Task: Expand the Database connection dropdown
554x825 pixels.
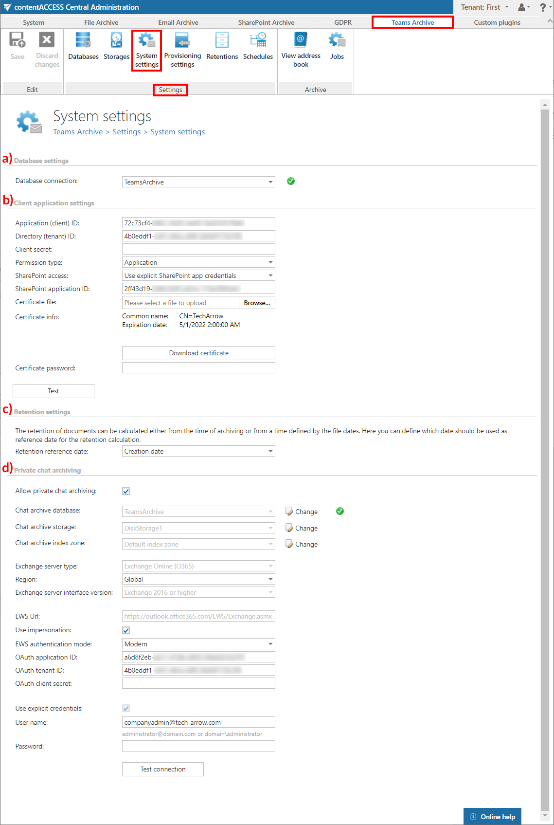Action: pyautogui.click(x=270, y=182)
